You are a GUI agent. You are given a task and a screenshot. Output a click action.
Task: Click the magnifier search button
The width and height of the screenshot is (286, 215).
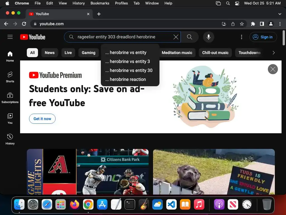pos(190,37)
